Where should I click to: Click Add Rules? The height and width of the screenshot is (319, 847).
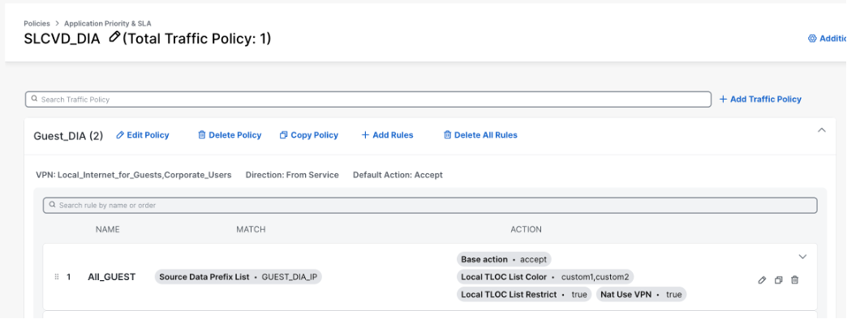click(x=387, y=135)
